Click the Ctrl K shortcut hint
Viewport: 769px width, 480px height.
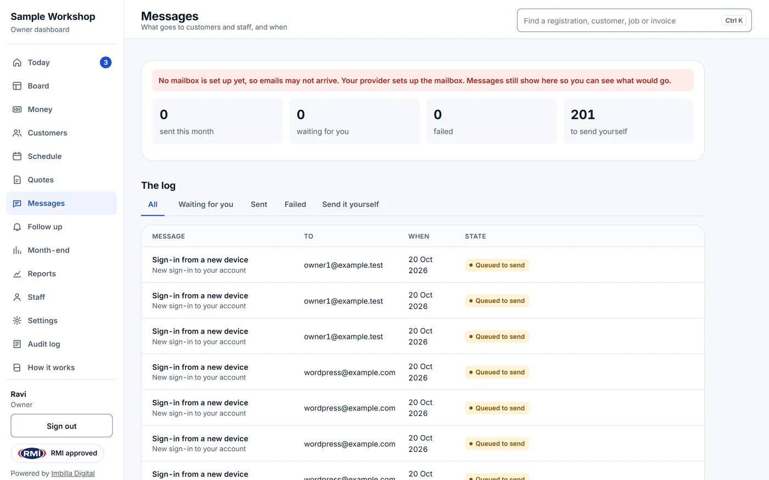point(734,20)
